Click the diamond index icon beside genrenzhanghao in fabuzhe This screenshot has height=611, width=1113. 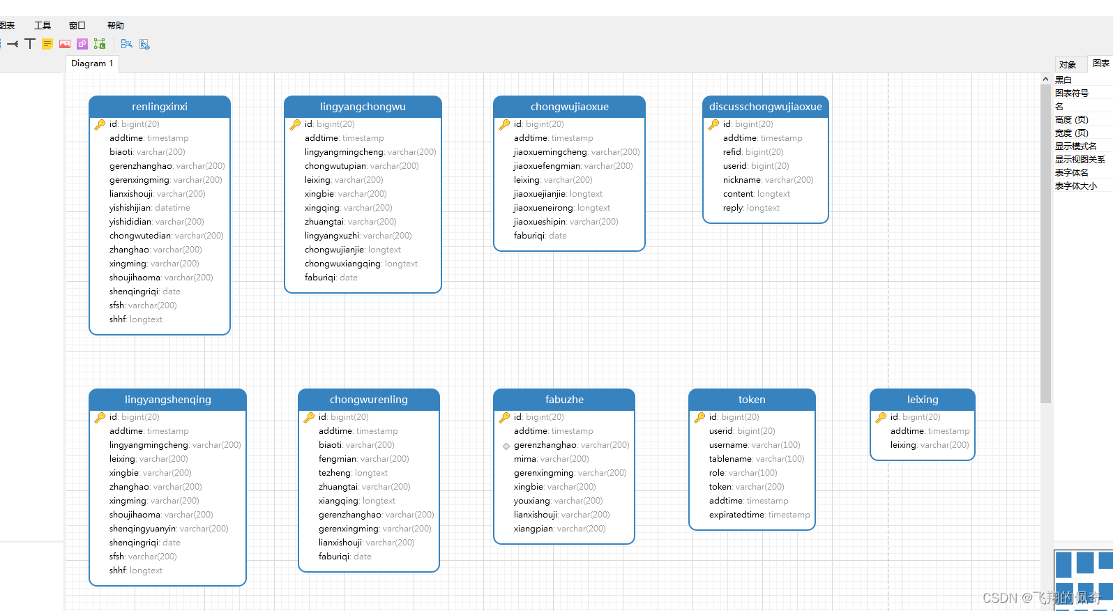(x=506, y=446)
